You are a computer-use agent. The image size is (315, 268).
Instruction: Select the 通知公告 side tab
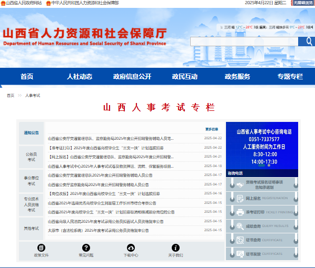coord(31,133)
